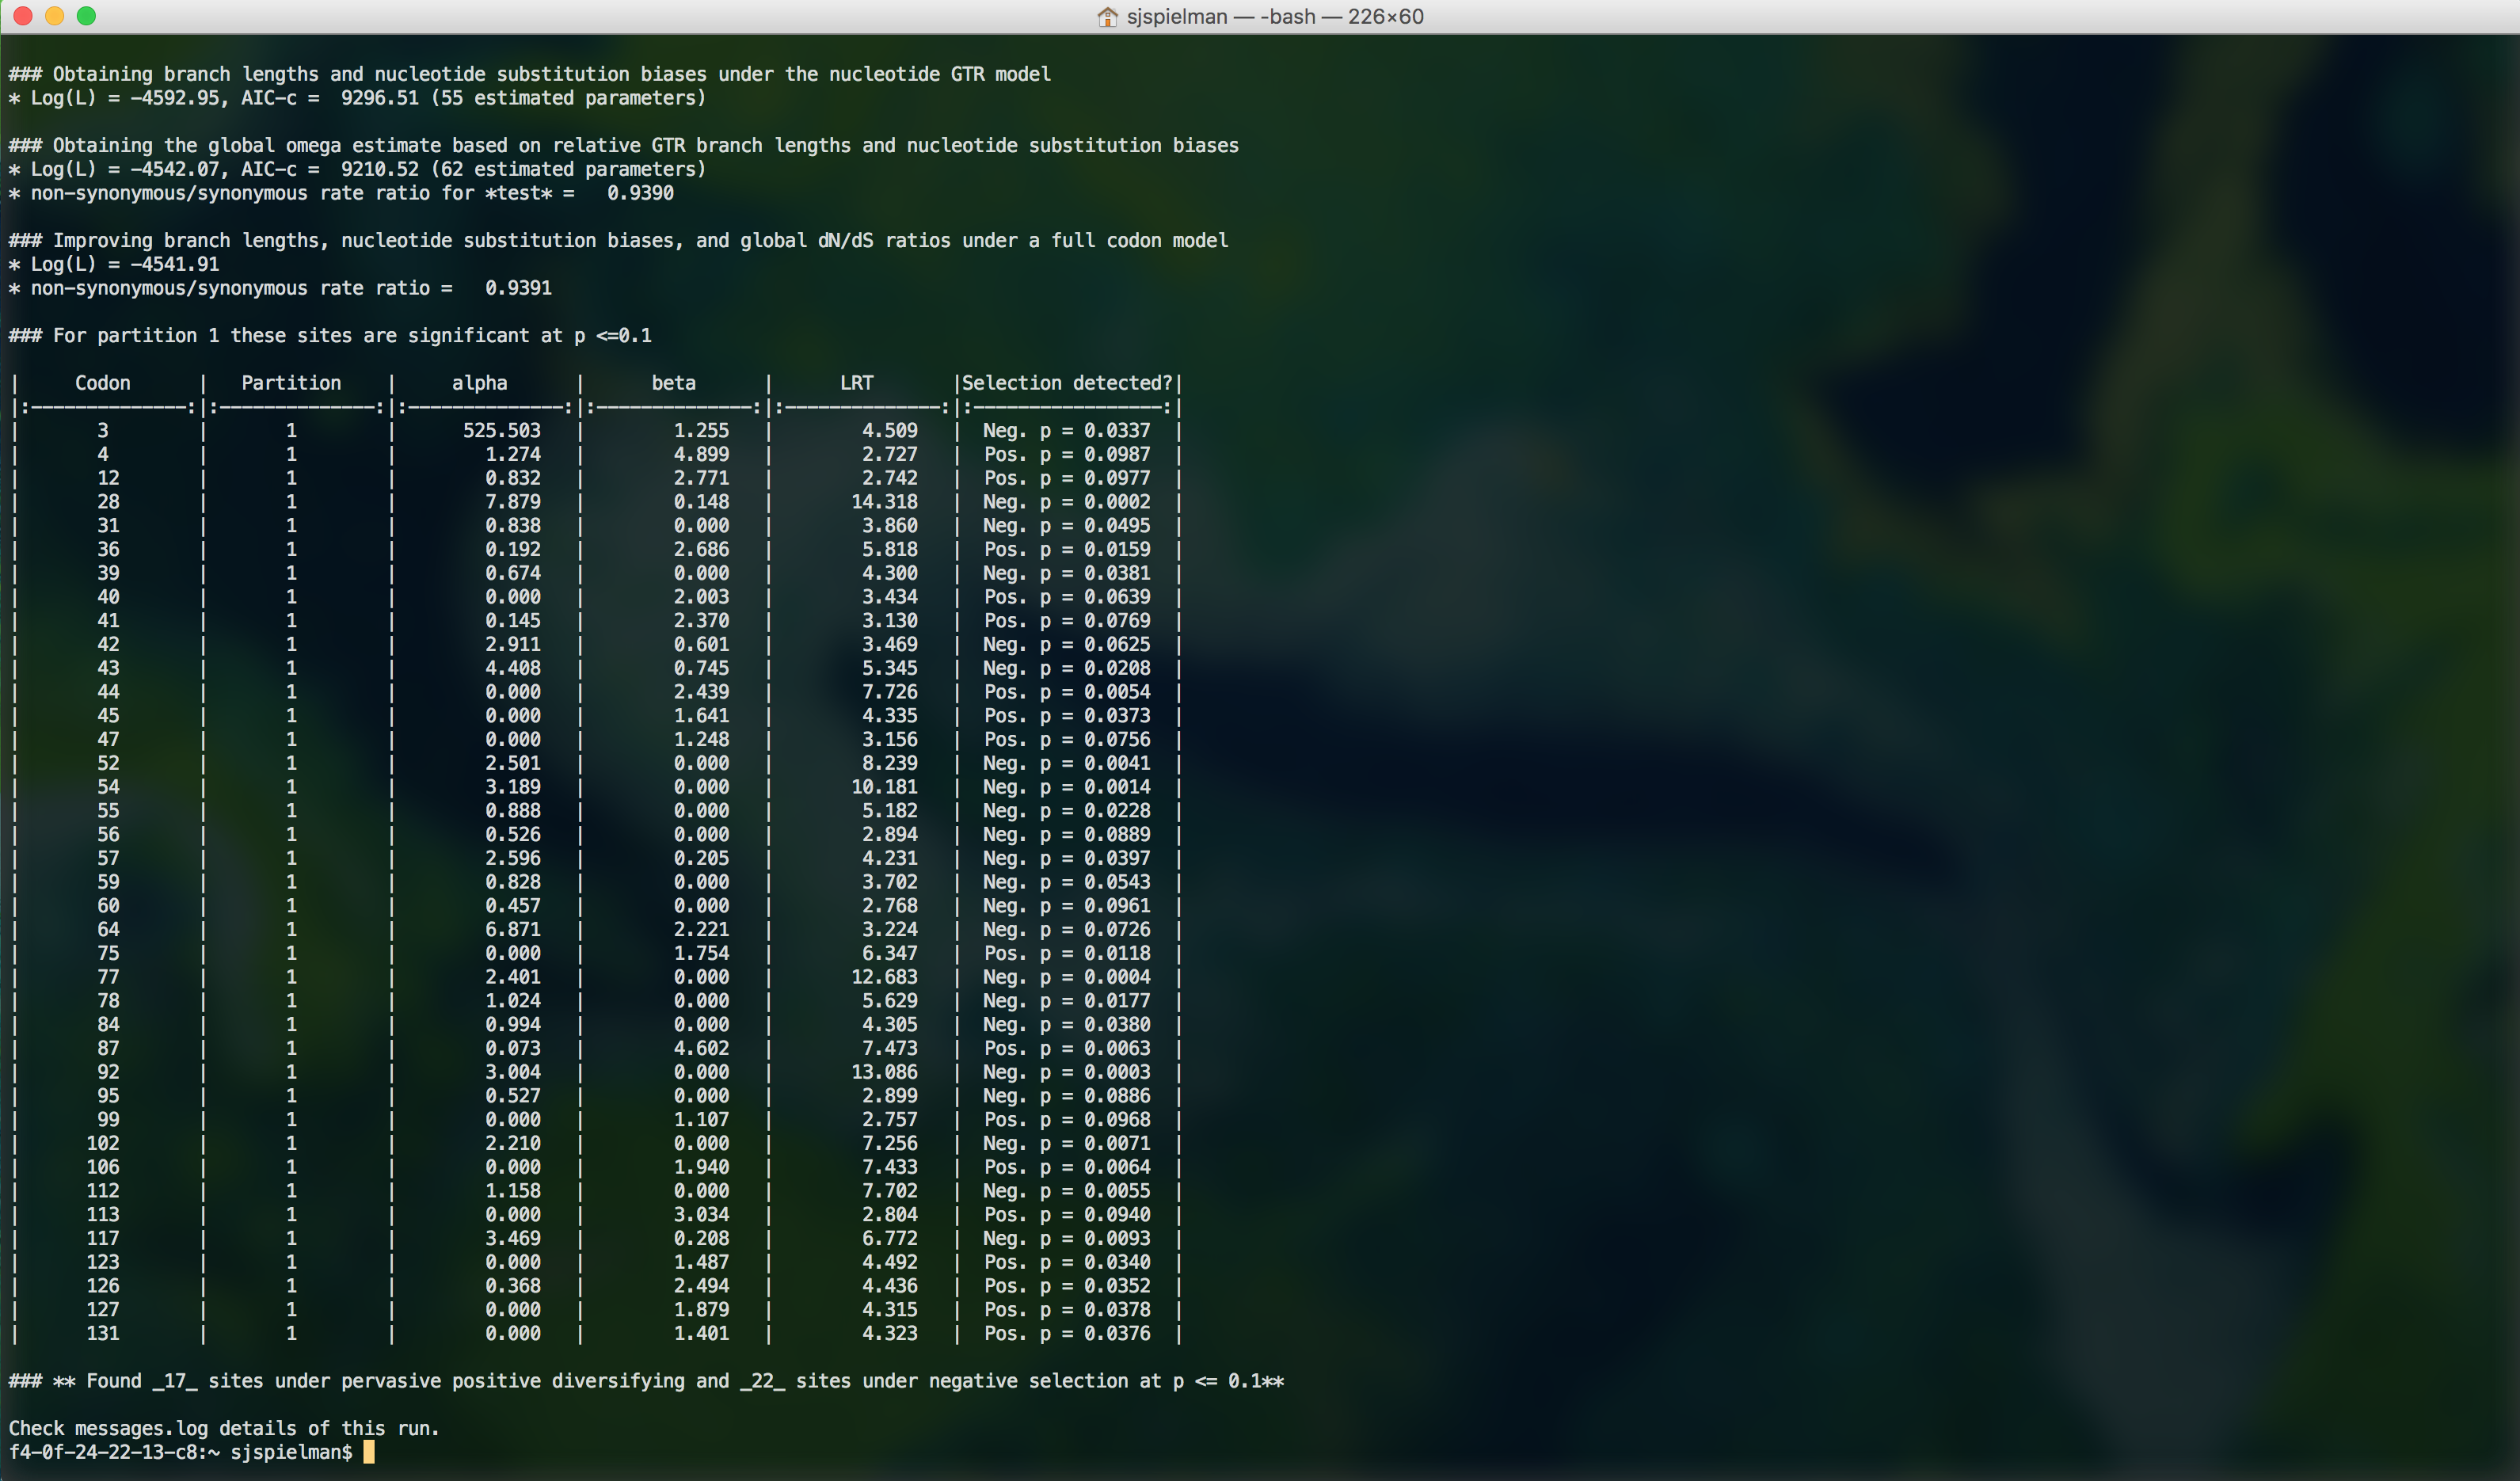This screenshot has height=1481, width=2520.
Task: Click 'Pos. p = 0.0376' result text
Action: 1067,1333
